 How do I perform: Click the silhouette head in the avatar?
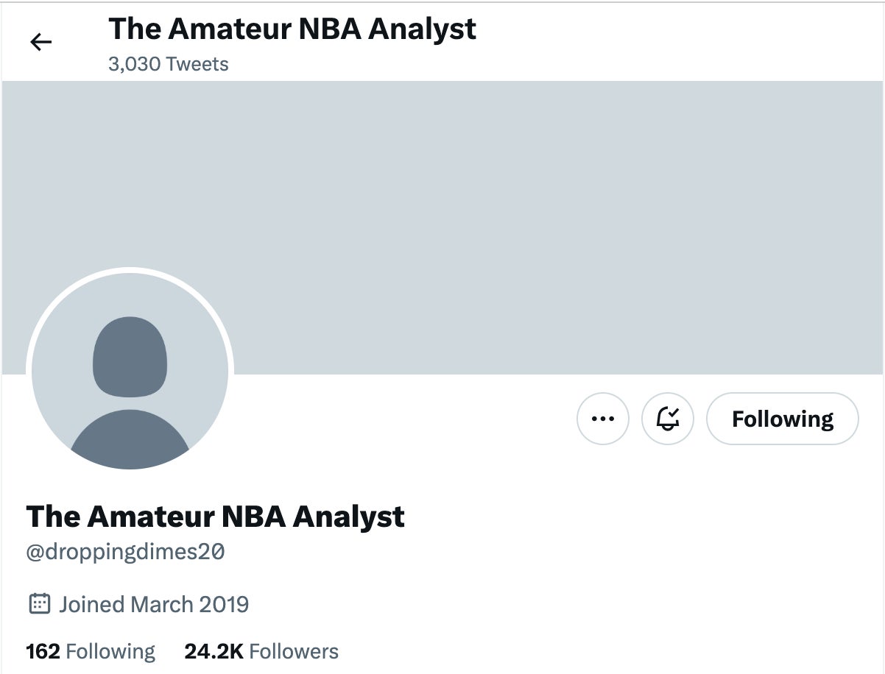130,356
